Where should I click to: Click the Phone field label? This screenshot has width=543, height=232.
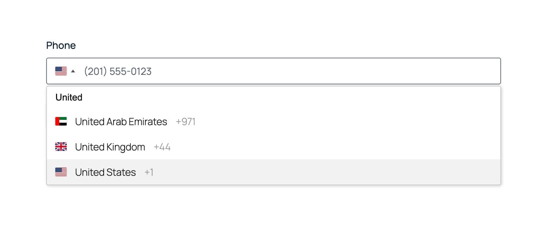tap(61, 45)
